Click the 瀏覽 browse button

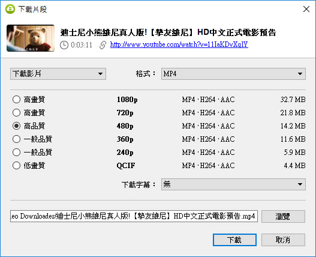[x=283, y=216]
